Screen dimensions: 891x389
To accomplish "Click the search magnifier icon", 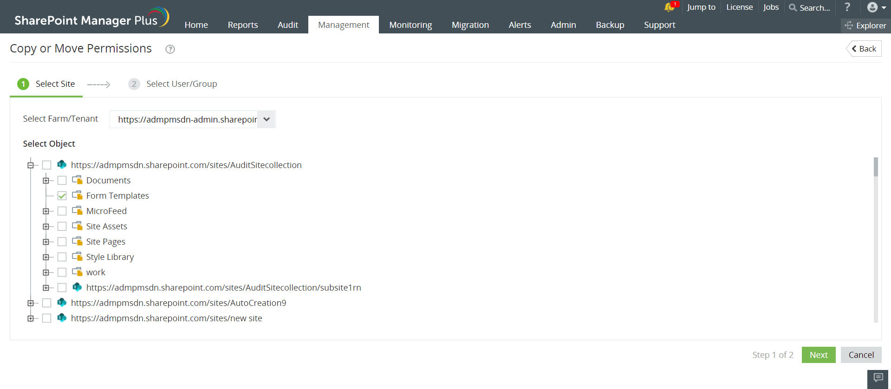I will 793,7.
